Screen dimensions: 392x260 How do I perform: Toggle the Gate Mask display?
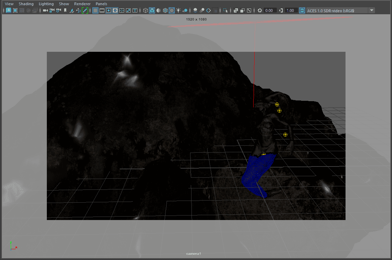115,10
